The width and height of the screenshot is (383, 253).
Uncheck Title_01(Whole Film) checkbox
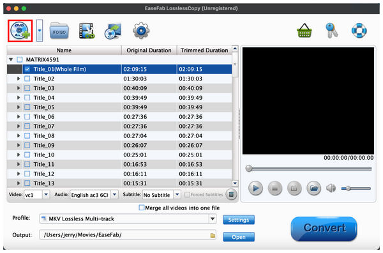27,69
